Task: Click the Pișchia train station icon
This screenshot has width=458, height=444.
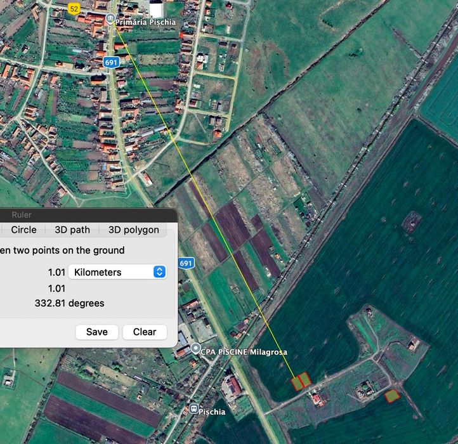Action: 193,408
